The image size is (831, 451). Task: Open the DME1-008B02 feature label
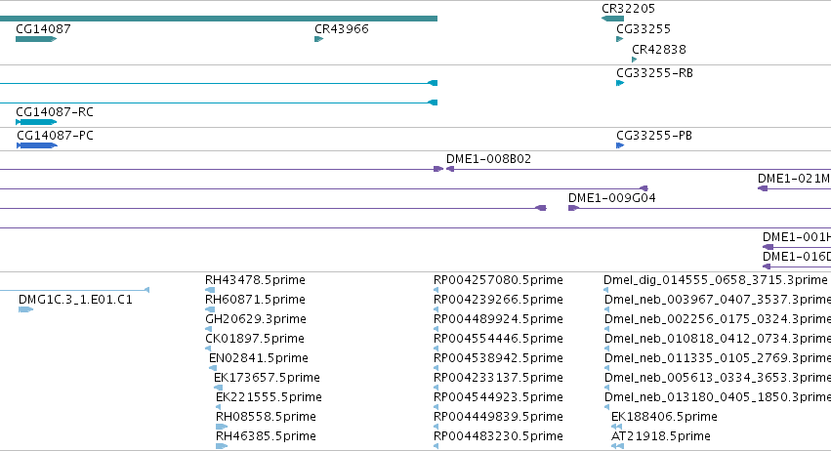click(x=488, y=159)
